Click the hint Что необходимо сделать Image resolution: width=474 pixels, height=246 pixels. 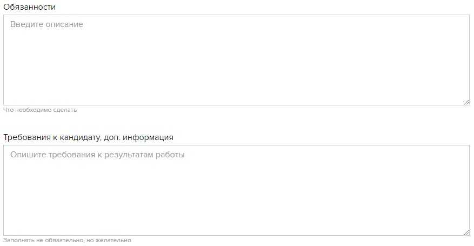[40, 110]
